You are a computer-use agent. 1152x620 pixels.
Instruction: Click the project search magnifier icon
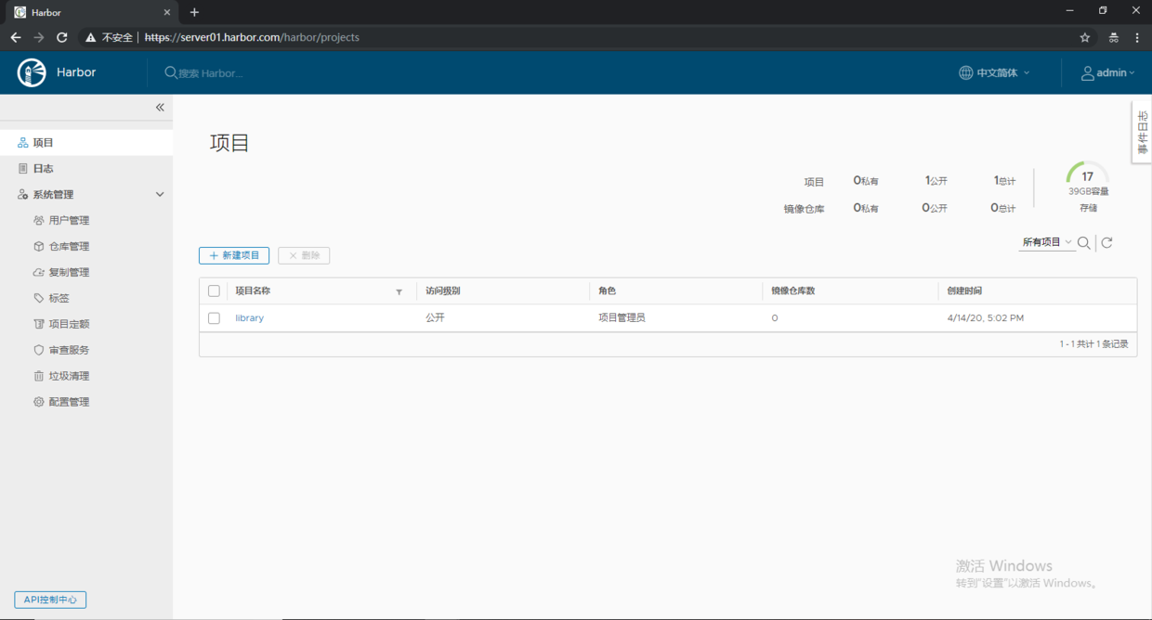click(x=1084, y=243)
